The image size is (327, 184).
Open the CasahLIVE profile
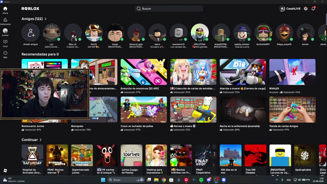[x=290, y=9]
